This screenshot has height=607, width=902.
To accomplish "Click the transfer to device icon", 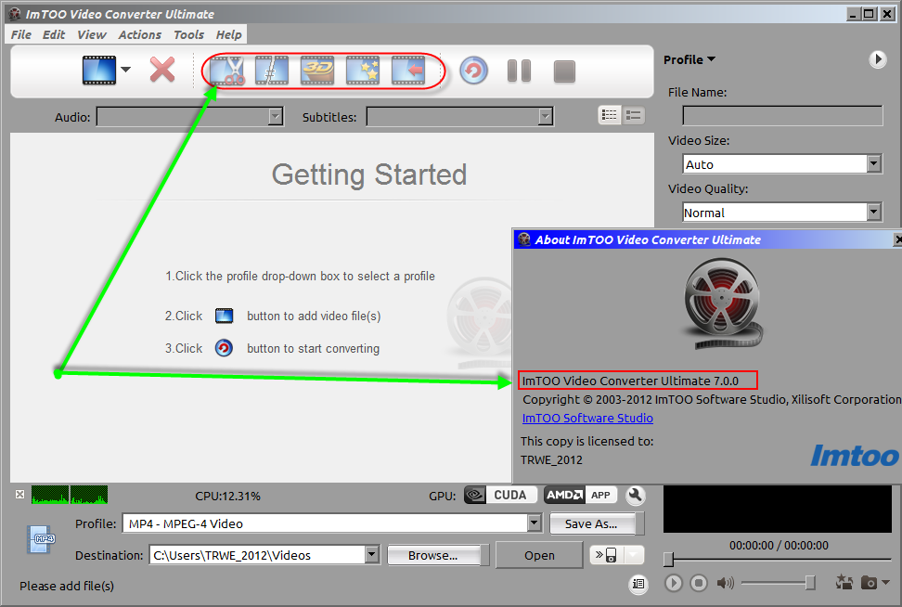I will pos(606,555).
